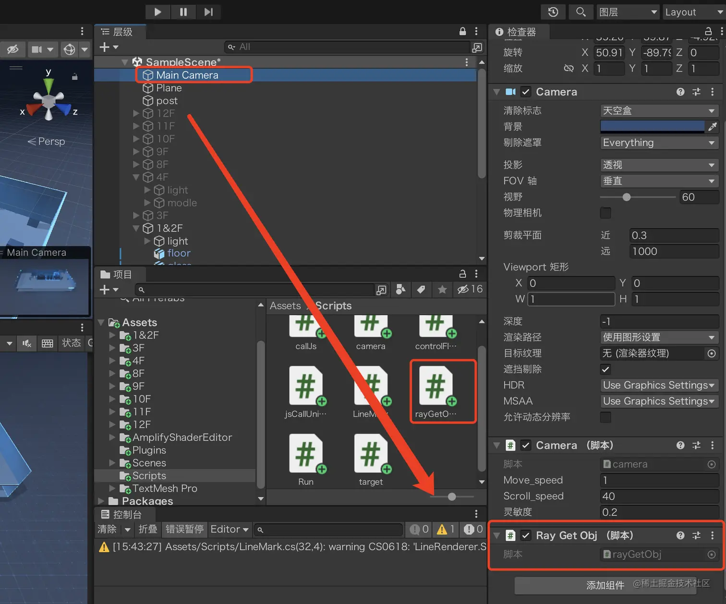726x604 pixels.
Task: Open the 图层 layers dropdown
Action: coord(628,12)
